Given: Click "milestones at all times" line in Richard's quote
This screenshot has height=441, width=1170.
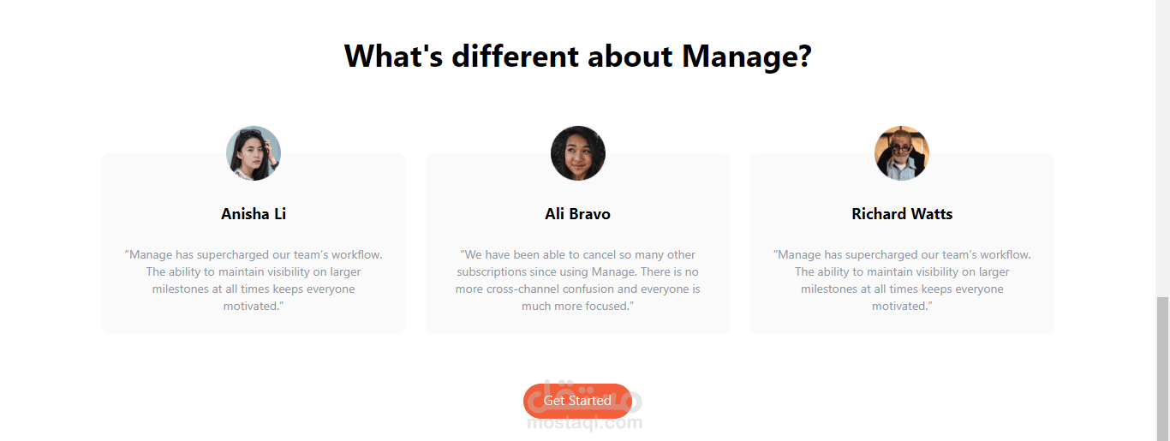Looking at the screenshot, I should [x=902, y=289].
